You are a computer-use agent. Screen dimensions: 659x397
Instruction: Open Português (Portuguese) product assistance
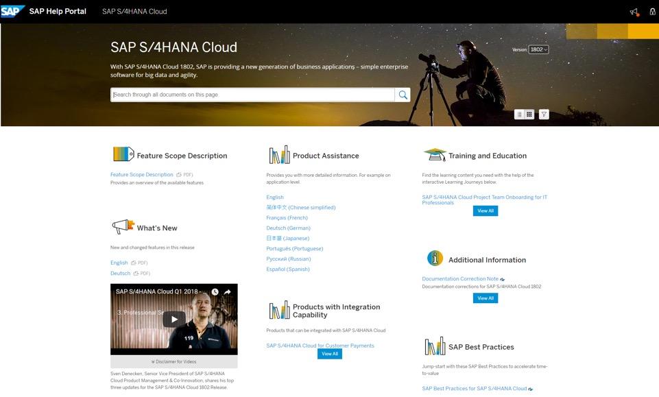[x=295, y=249]
